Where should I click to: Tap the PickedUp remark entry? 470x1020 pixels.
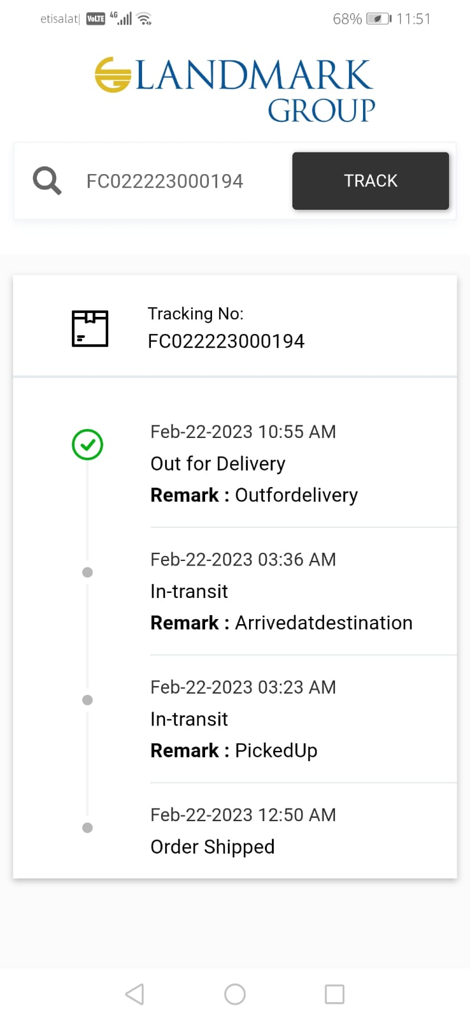276,750
